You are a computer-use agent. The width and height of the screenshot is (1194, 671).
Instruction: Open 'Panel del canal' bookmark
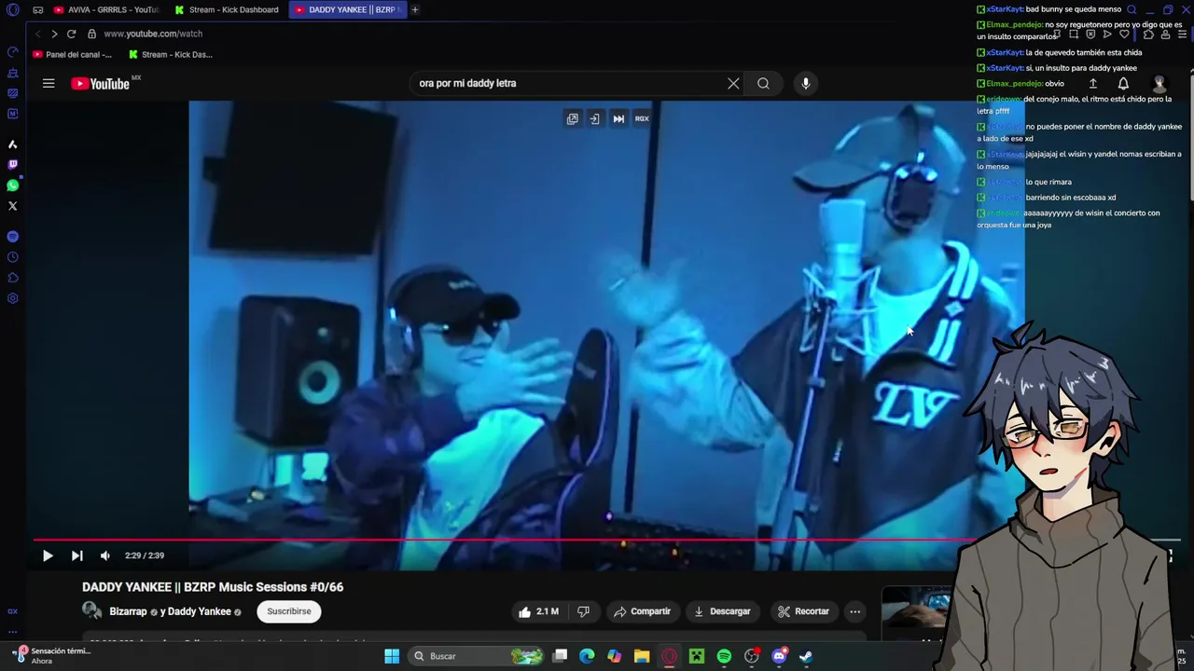point(72,54)
